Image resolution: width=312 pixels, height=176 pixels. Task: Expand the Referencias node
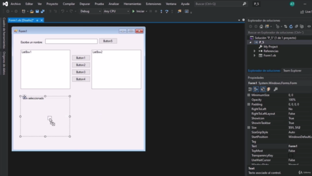point(254,51)
